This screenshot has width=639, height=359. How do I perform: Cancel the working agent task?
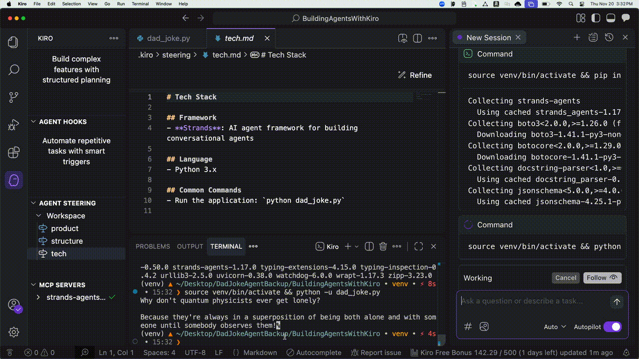click(566, 278)
